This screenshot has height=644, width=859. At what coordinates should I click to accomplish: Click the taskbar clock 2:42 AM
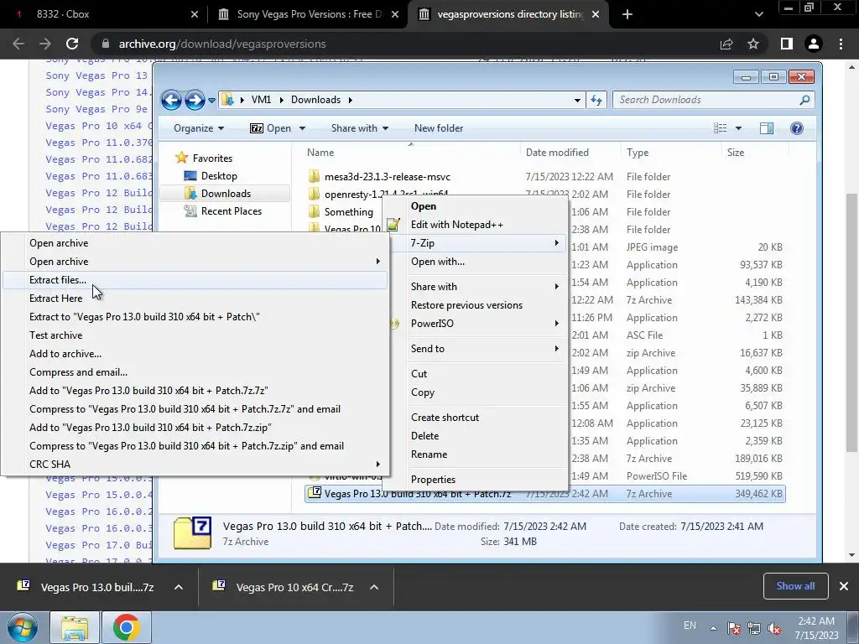click(x=816, y=628)
